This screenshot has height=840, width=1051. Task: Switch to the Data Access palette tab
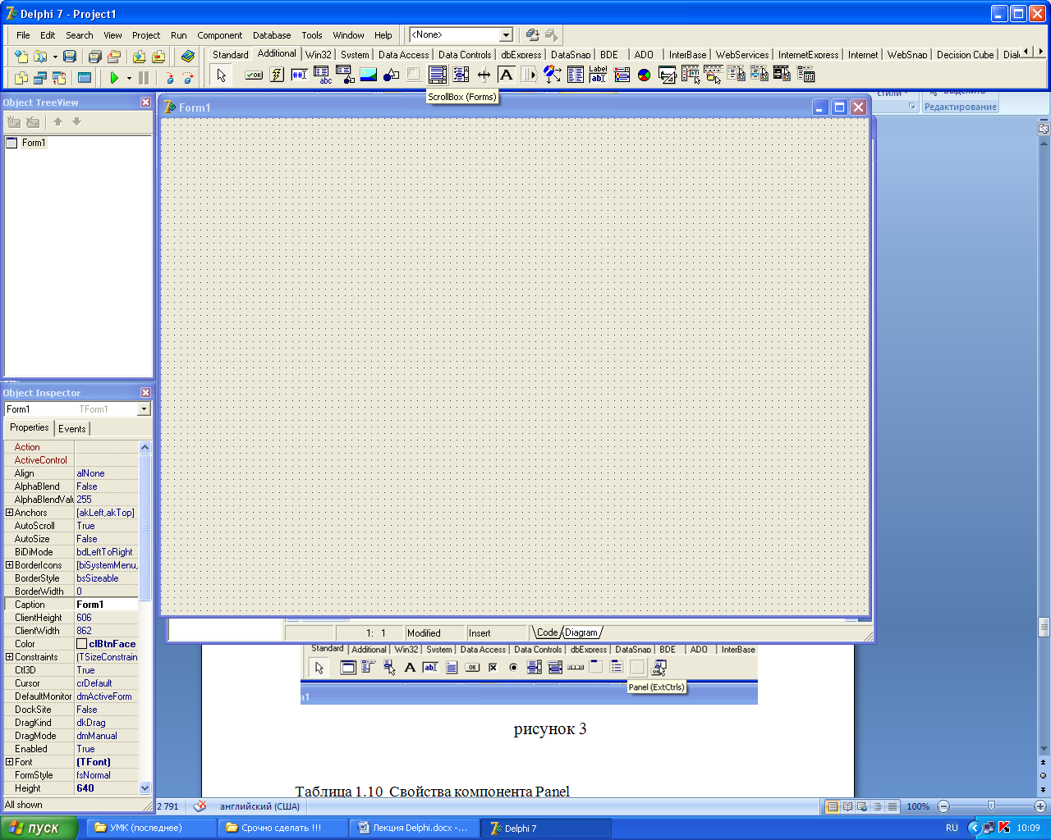(x=403, y=55)
